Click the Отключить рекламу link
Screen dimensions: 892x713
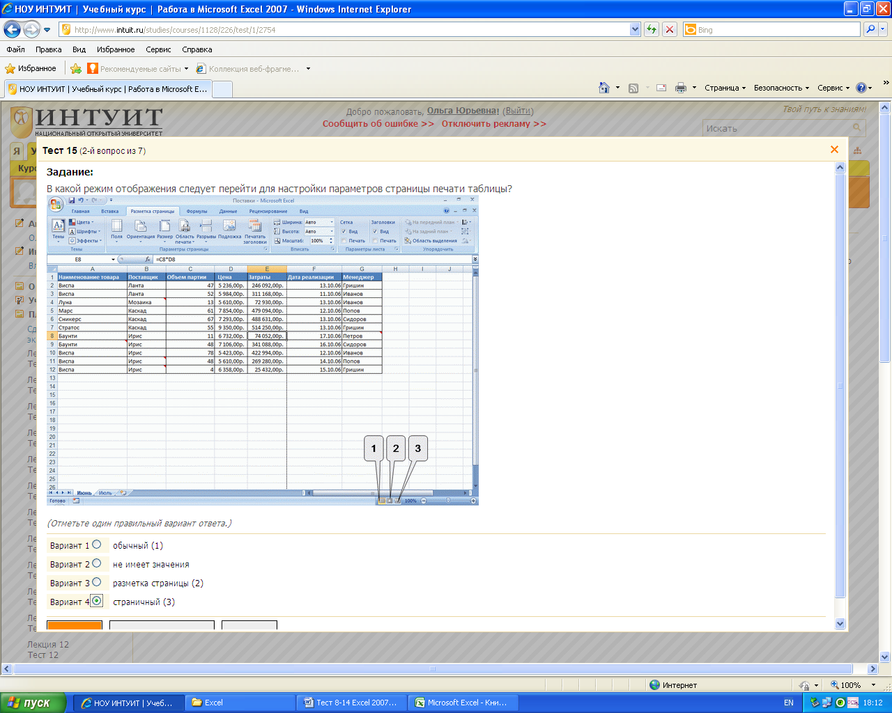(493, 123)
